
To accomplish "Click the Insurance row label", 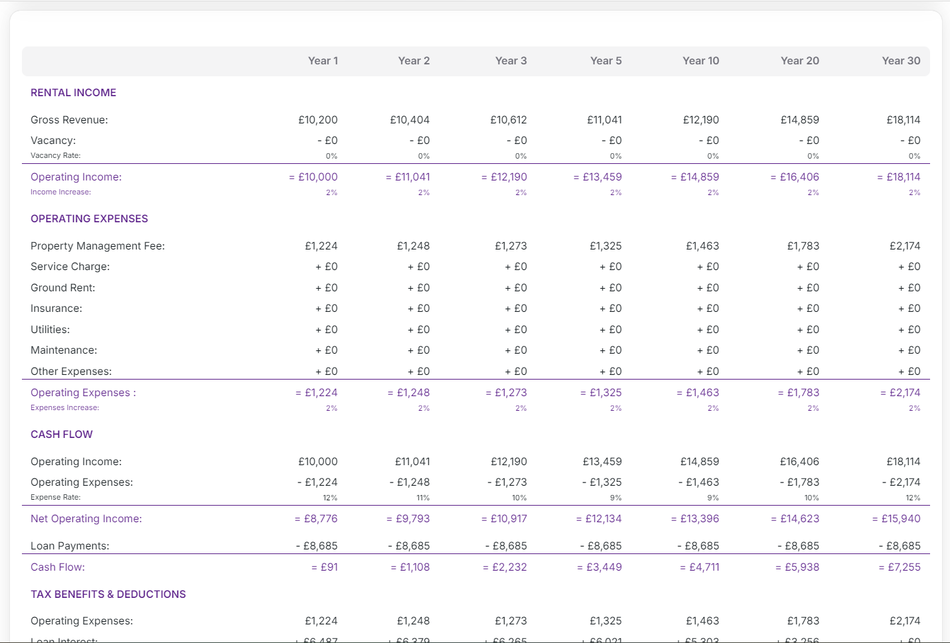I will coord(56,309).
